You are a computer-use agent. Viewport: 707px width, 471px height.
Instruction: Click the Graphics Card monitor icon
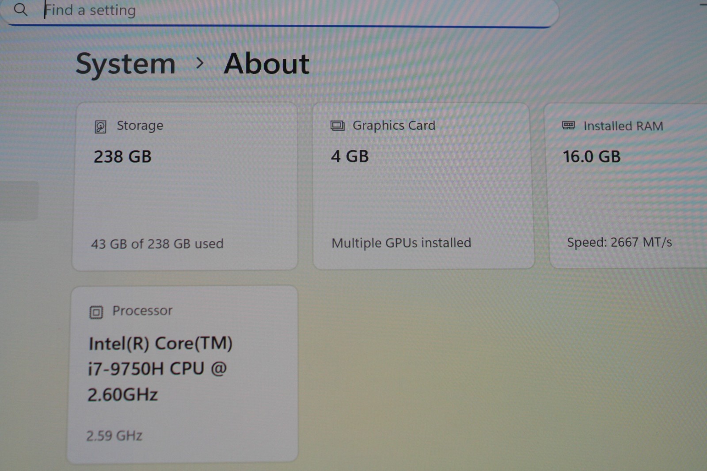coord(338,126)
